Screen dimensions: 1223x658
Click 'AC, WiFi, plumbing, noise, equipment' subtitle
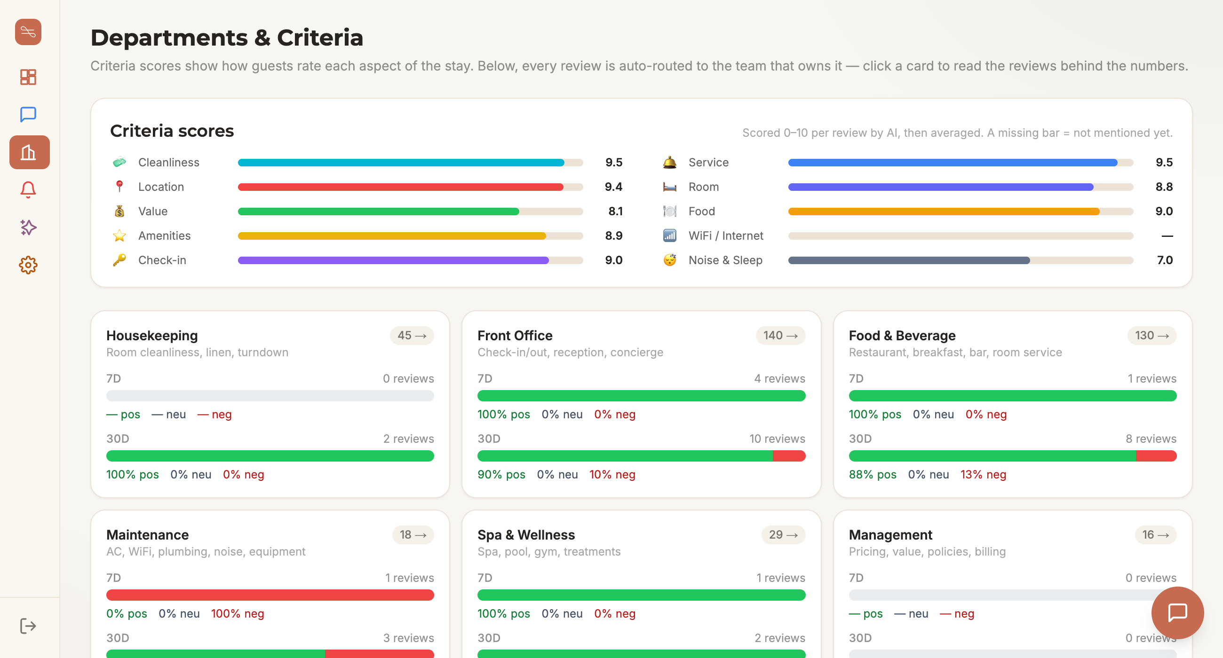pos(206,551)
